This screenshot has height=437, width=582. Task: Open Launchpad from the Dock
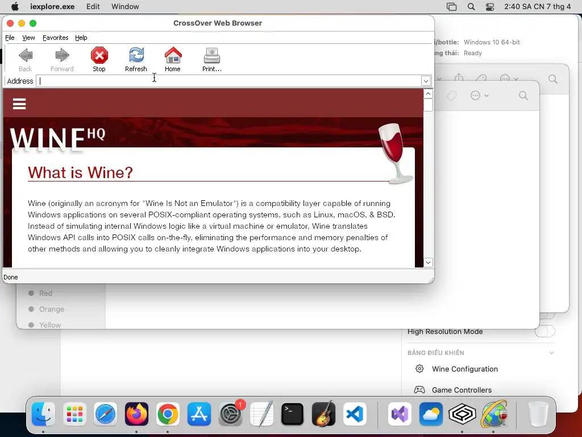click(x=74, y=414)
